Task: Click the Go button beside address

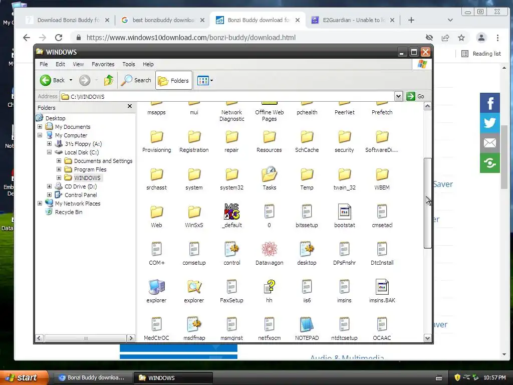Action: 415,96
